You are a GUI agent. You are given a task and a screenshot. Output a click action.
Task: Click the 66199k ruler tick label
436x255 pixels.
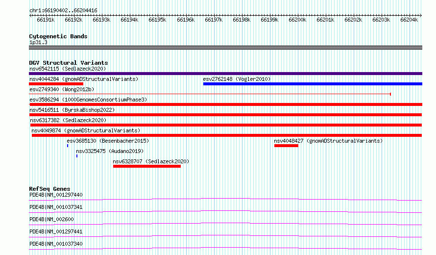tap(269, 20)
